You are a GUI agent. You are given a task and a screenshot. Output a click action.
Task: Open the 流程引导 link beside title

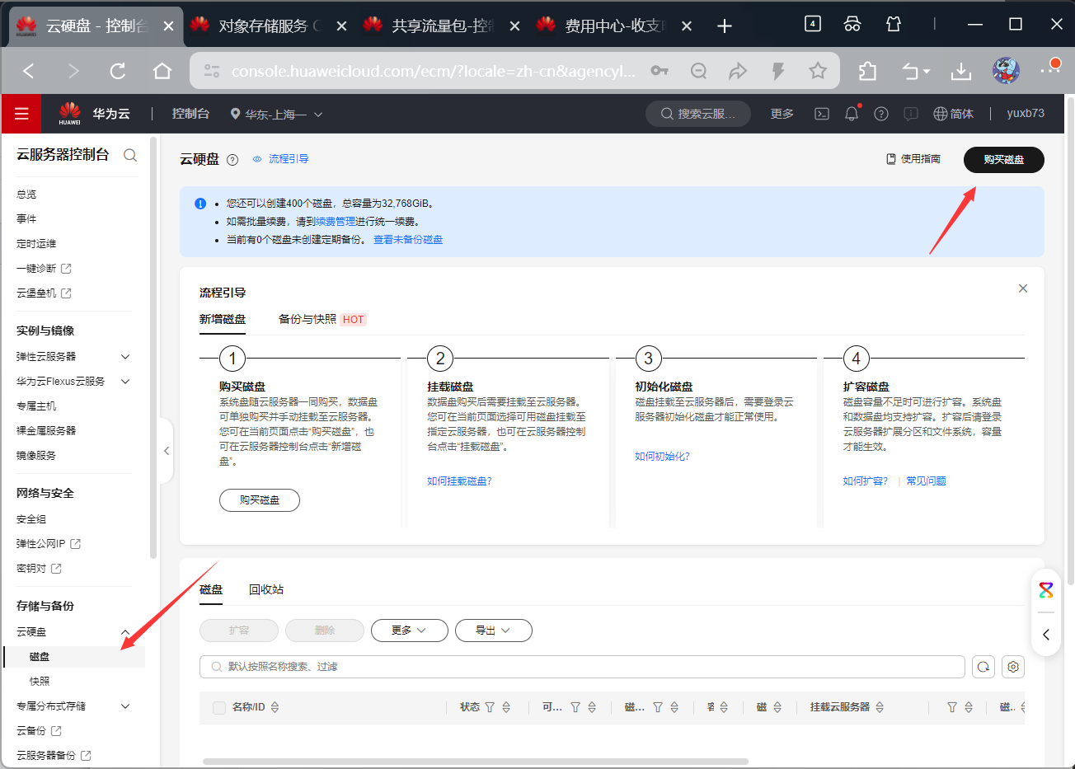pos(281,159)
